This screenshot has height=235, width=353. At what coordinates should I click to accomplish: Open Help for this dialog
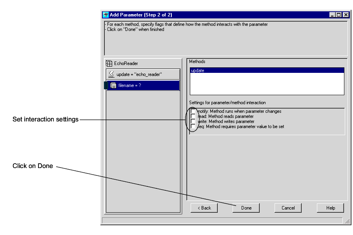coord(330,208)
